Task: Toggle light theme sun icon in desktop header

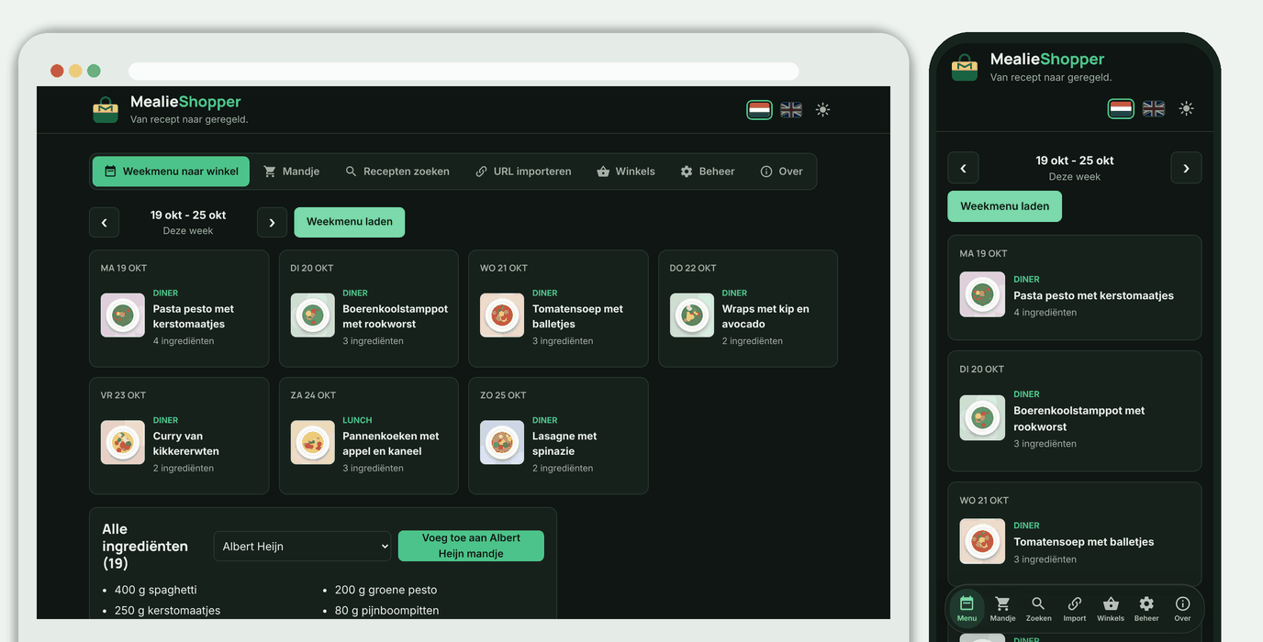Action: [822, 110]
